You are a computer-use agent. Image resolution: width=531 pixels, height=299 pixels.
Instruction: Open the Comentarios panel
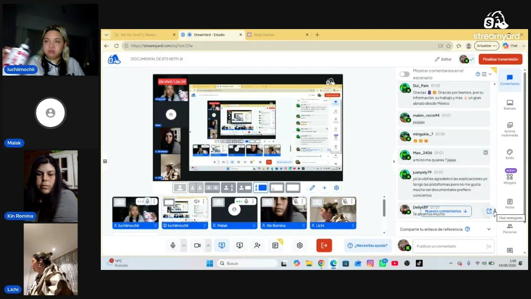[x=510, y=80]
